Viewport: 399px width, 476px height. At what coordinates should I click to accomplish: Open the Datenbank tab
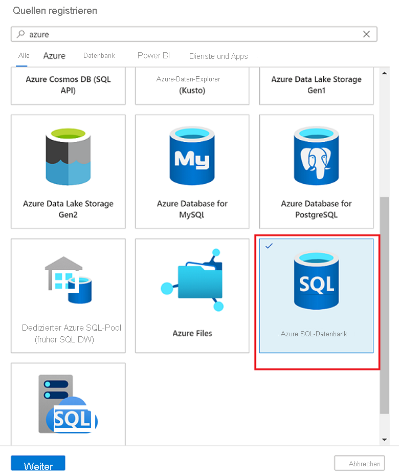(x=99, y=56)
